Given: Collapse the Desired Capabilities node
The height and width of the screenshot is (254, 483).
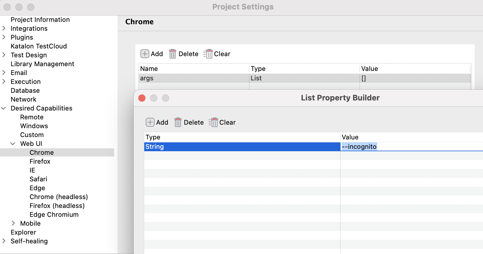Looking at the screenshot, I should (4, 108).
